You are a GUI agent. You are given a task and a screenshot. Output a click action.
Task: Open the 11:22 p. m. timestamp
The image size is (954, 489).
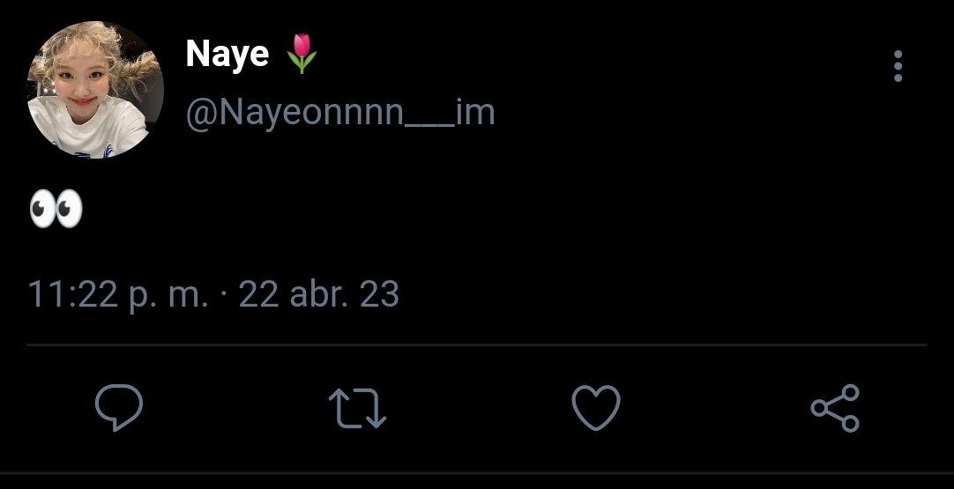pyautogui.click(x=118, y=294)
